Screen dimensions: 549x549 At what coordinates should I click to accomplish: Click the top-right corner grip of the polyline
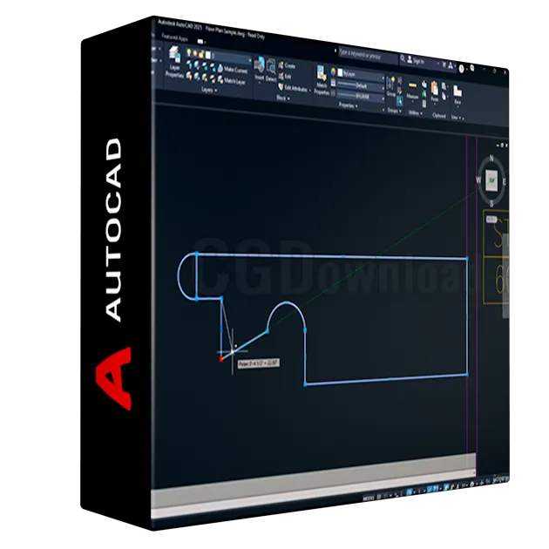point(467,259)
